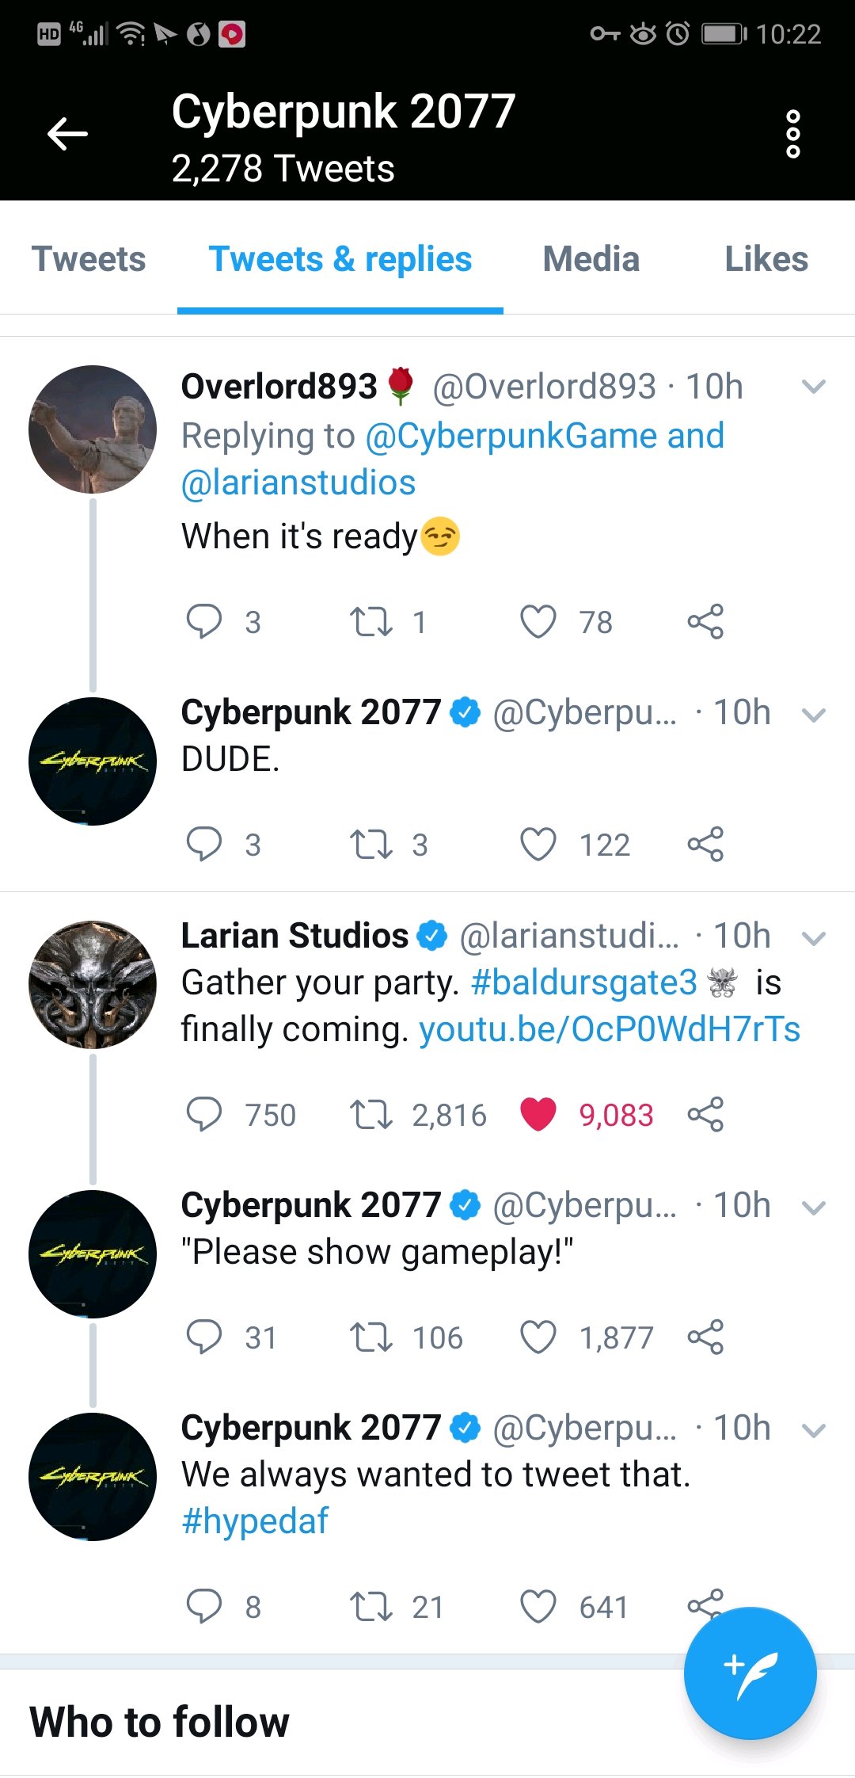The height and width of the screenshot is (1778, 855).
Task: Switch to the Likes tab
Action: tap(766, 259)
